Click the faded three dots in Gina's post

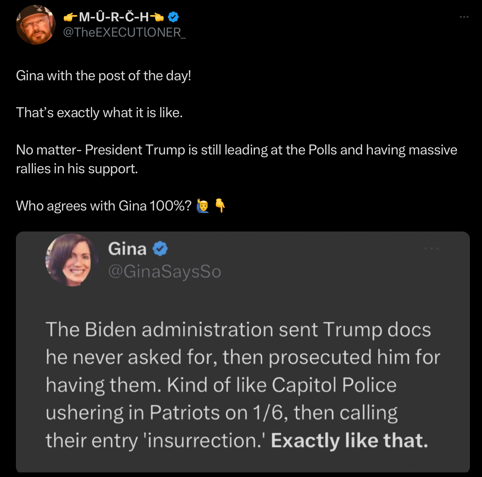pyautogui.click(x=432, y=248)
